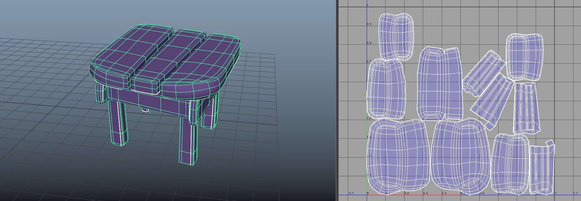Viewport: 581px width, 201px height.
Task: Click the 0.9 label on the V axis
Action: pos(369,24)
